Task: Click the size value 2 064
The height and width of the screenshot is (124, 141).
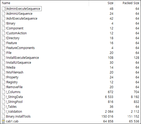Action: click(109, 112)
